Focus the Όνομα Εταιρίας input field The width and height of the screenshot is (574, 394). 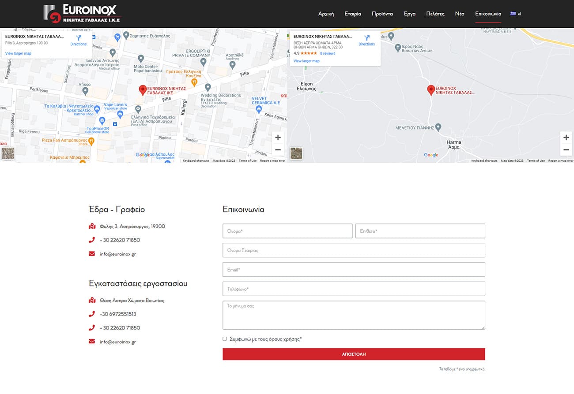354,250
